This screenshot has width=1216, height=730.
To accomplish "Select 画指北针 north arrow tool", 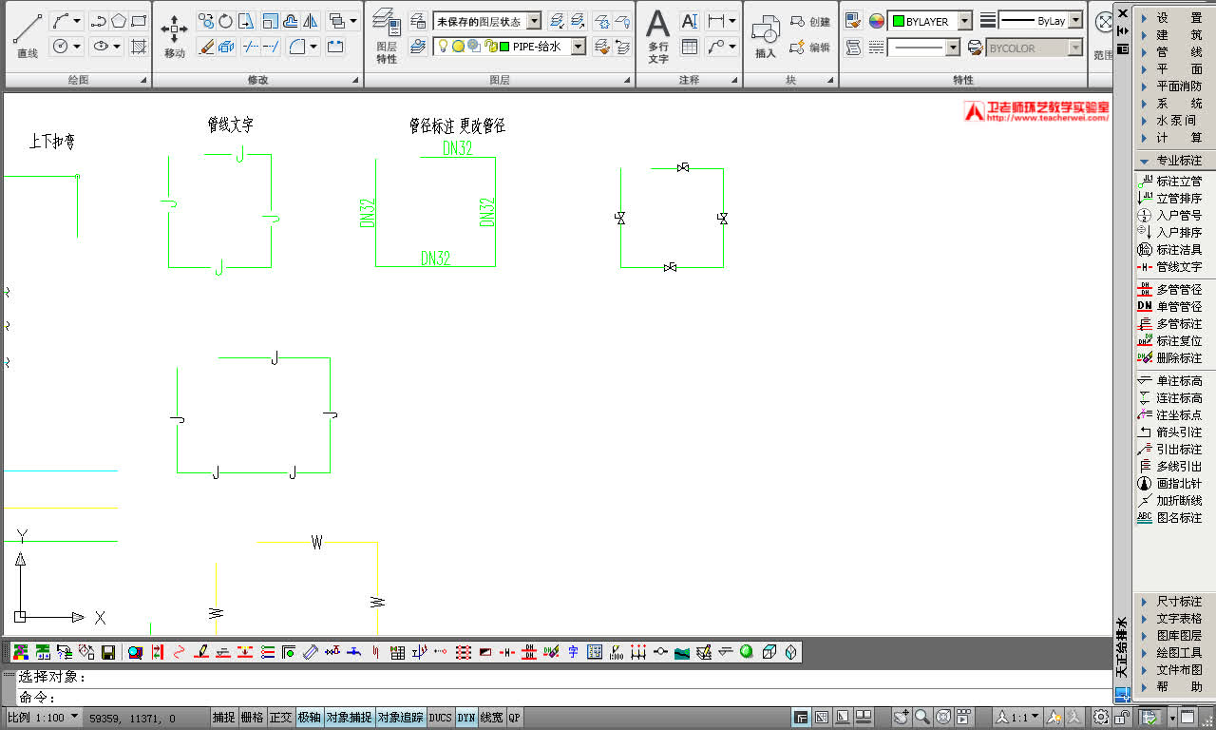I will click(1178, 484).
